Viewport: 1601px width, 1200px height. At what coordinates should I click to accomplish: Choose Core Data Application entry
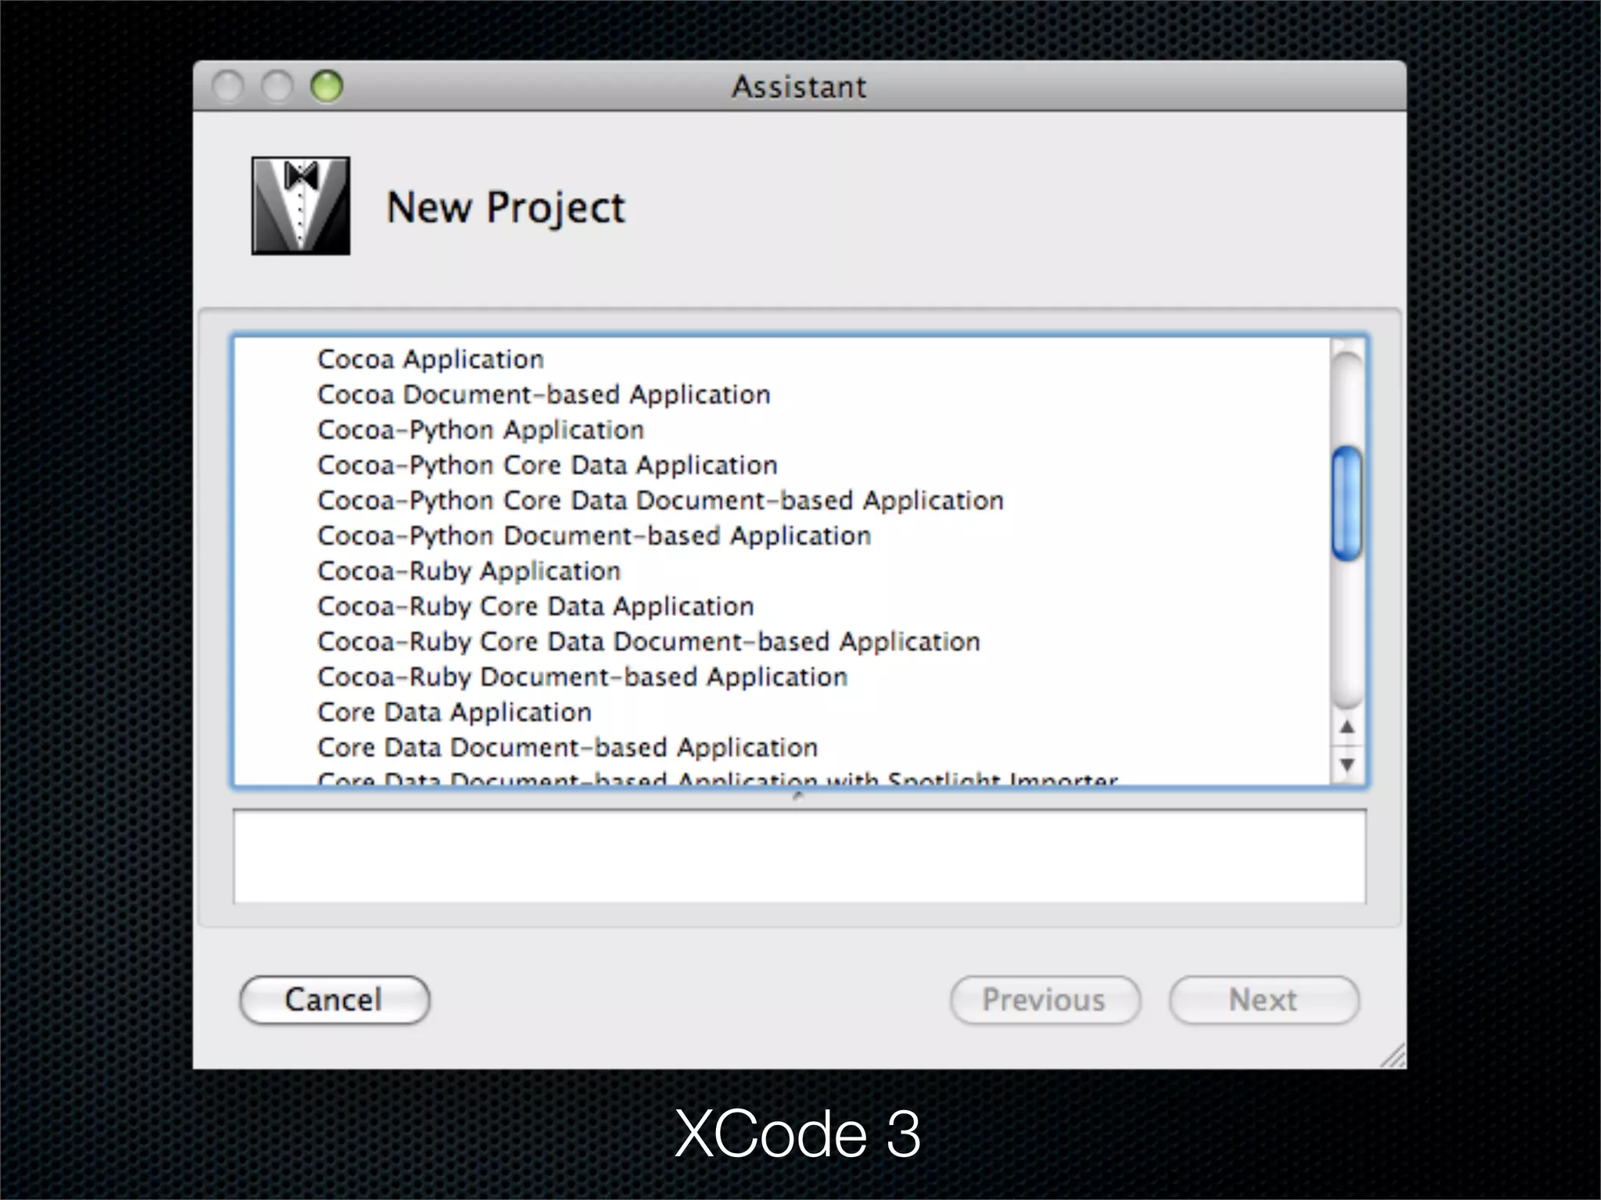454,712
